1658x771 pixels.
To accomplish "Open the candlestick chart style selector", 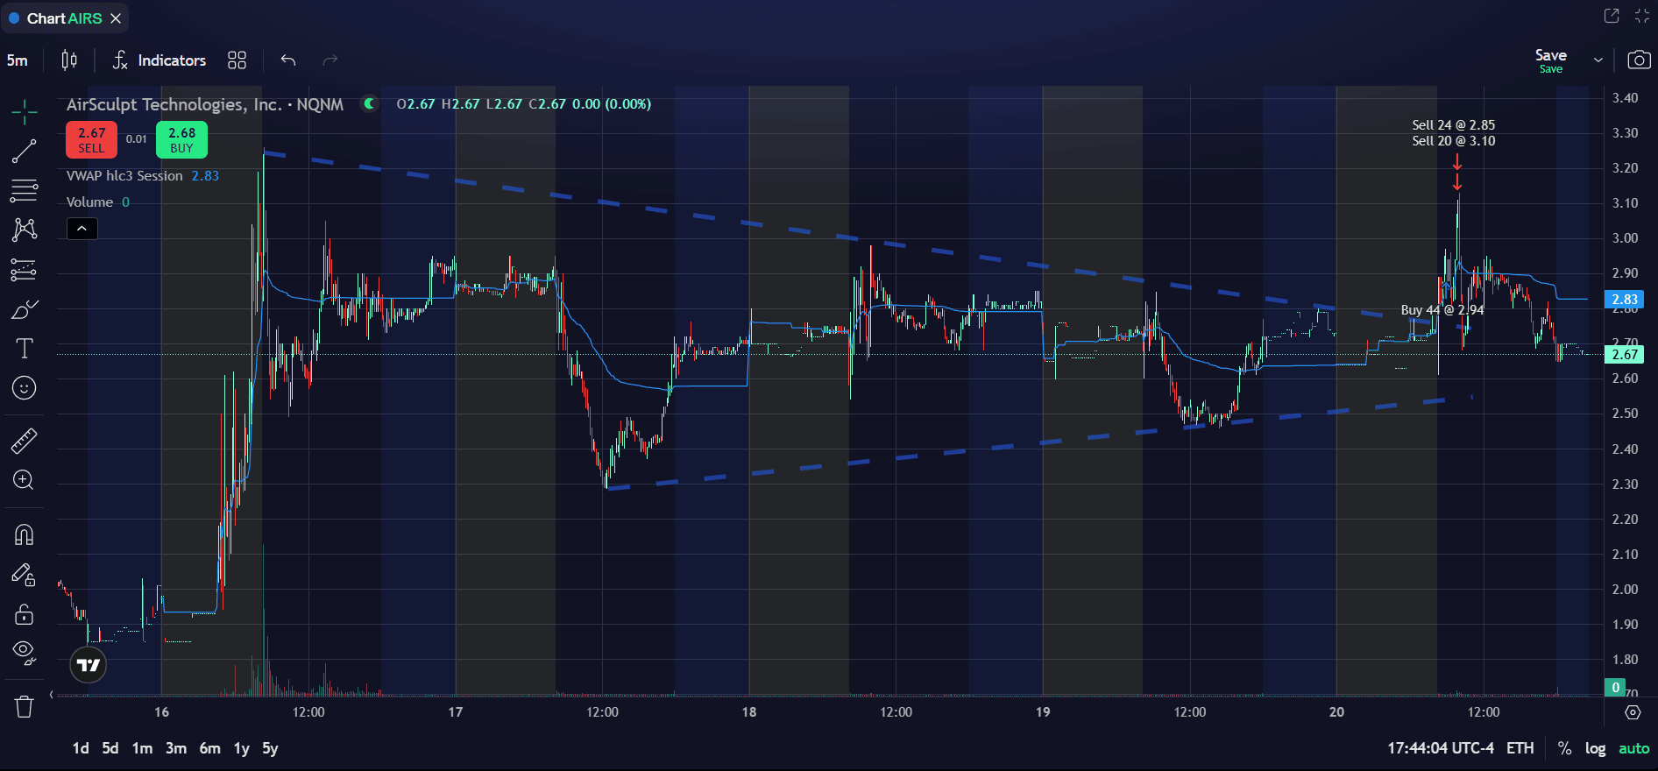I will [69, 60].
